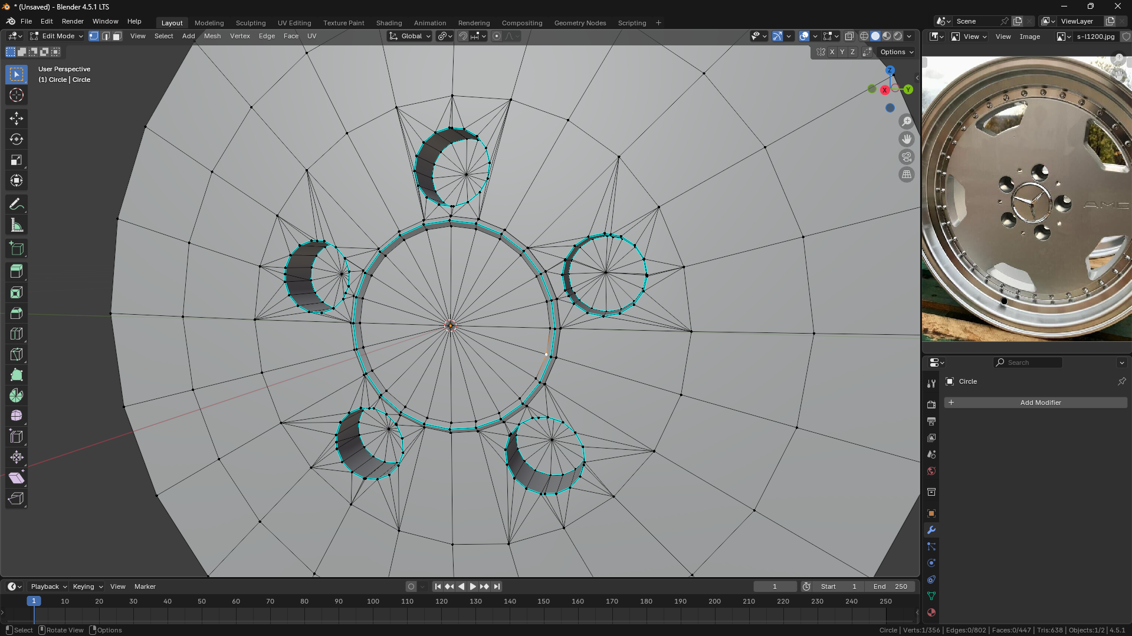Click the Add Modifier button
This screenshot has height=636, width=1132.
(x=1036, y=403)
